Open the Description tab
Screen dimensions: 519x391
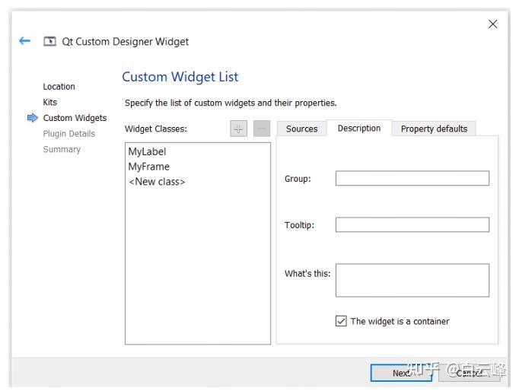click(359, 129)
